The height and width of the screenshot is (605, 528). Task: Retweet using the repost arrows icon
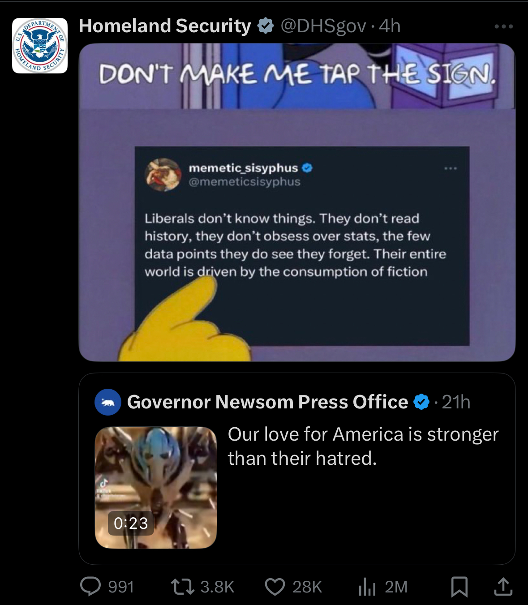coord(183,586)
